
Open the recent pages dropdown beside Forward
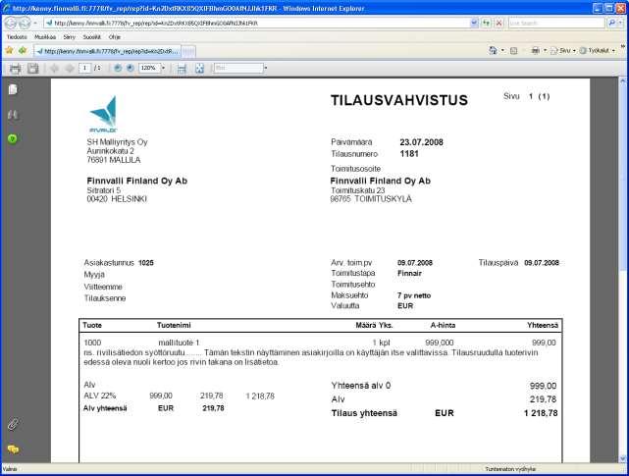(x=35, y=24)
